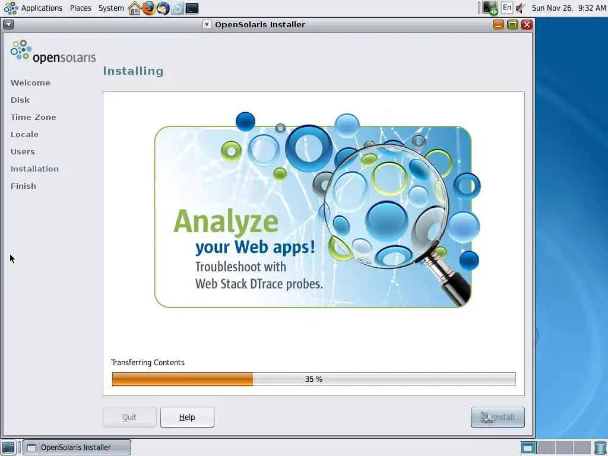Launch the Terminal from the top panel
The image size is (608, 456).
[x=192, y=8]
